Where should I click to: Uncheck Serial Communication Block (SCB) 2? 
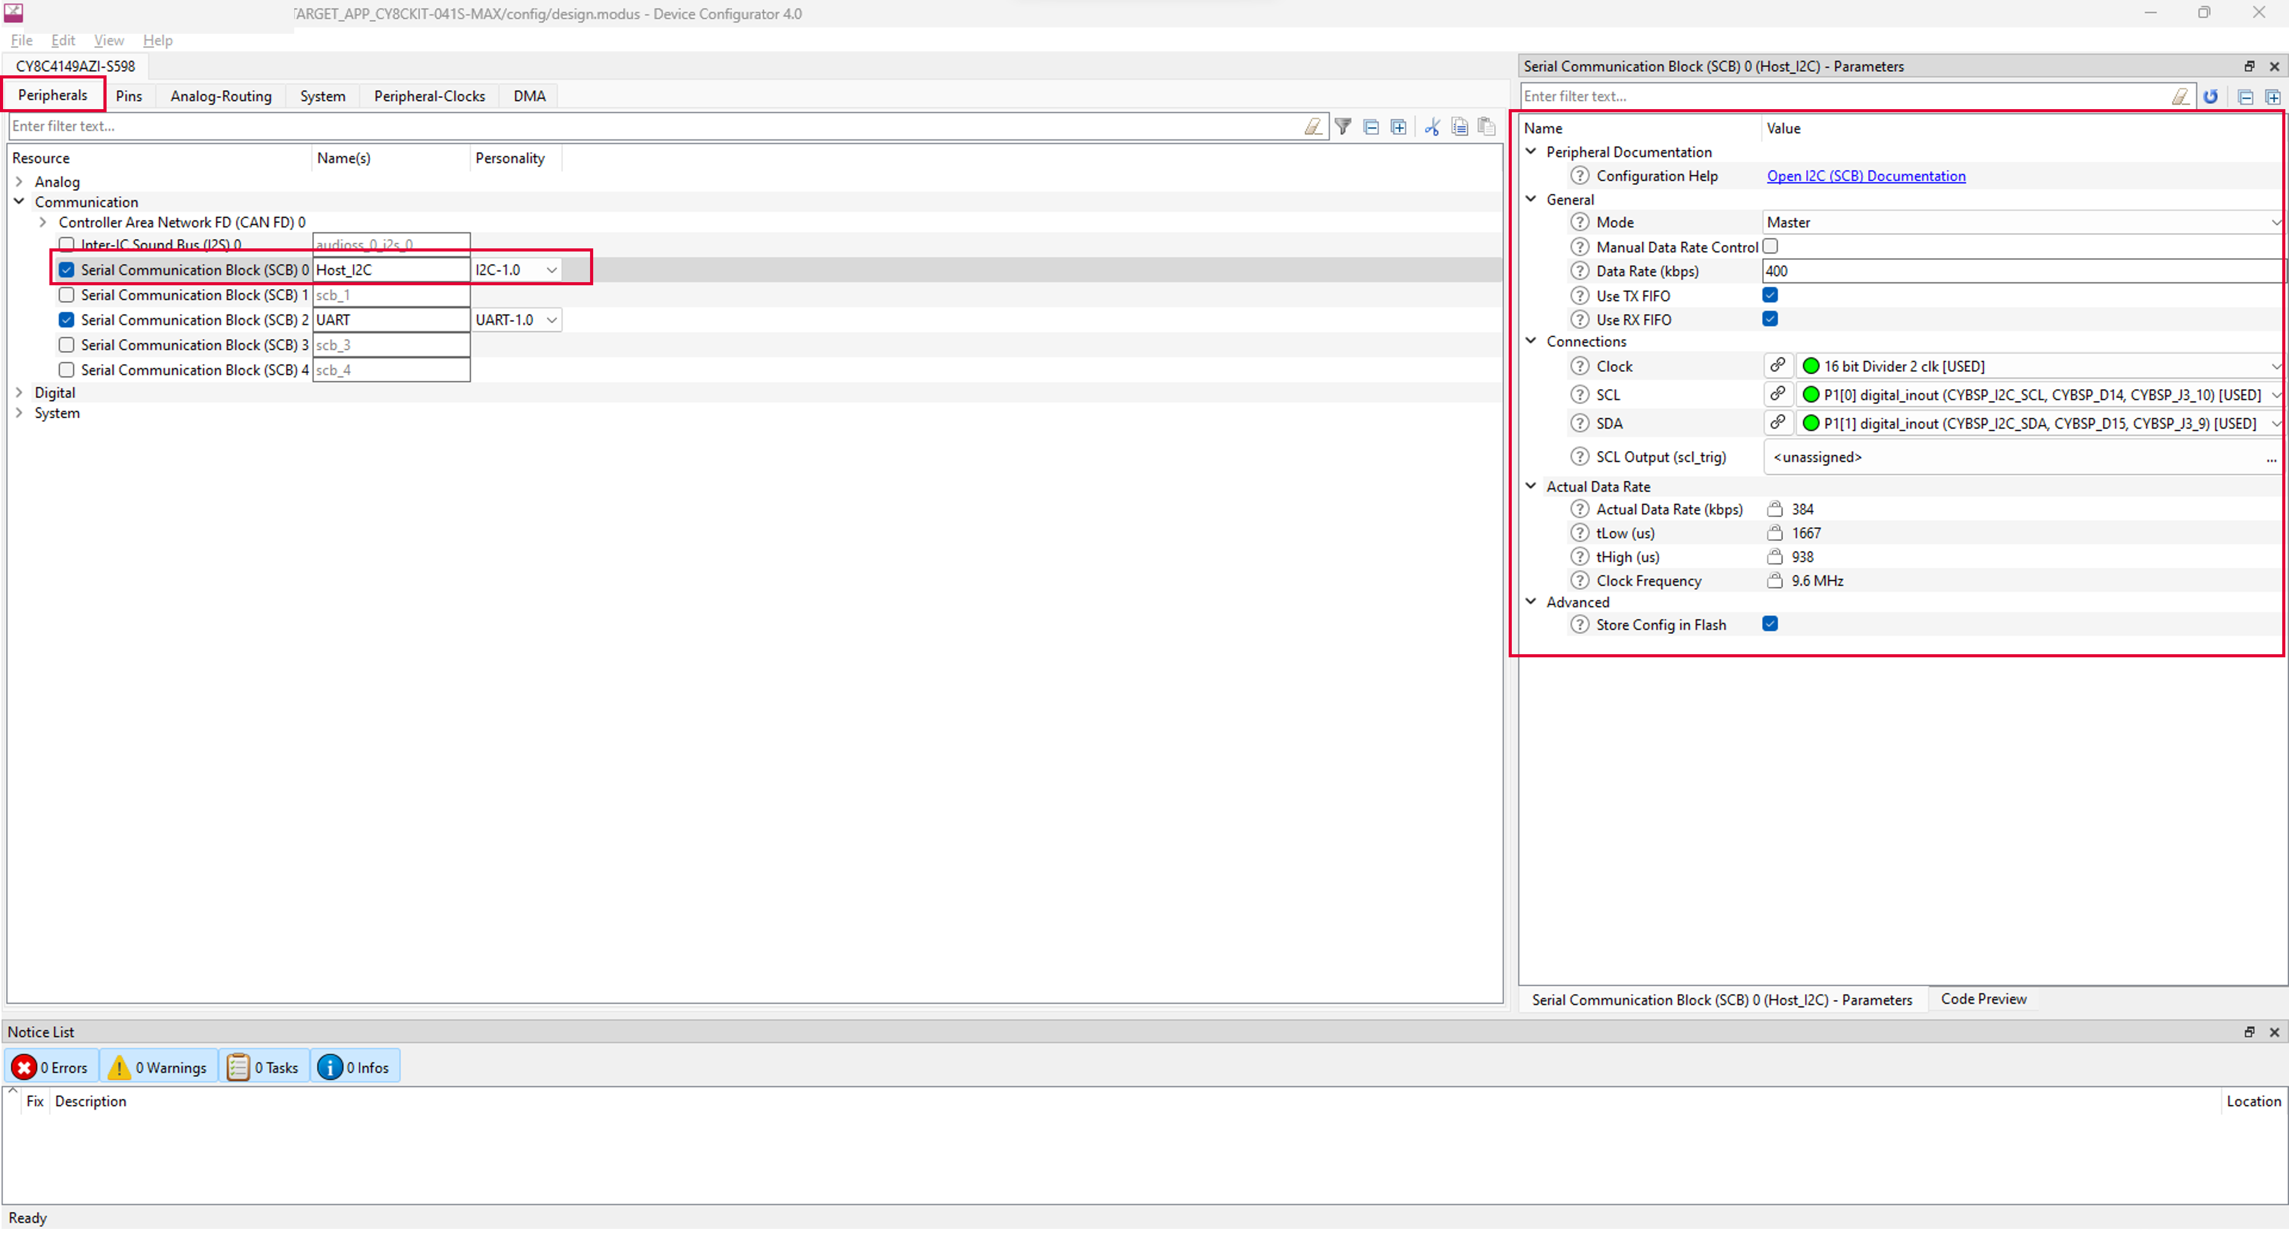tap(67, 320)
